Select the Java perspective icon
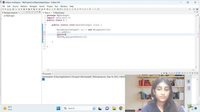 point(197,9)
